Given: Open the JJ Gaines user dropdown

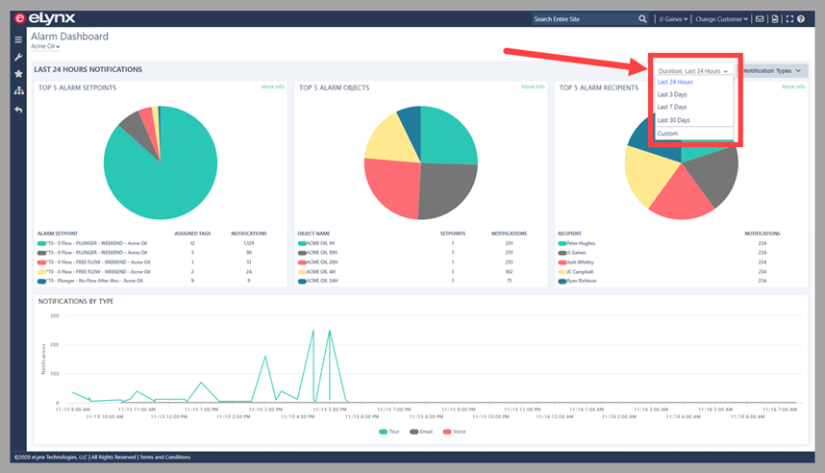Looking at the screenshot, I should [673, 19].
